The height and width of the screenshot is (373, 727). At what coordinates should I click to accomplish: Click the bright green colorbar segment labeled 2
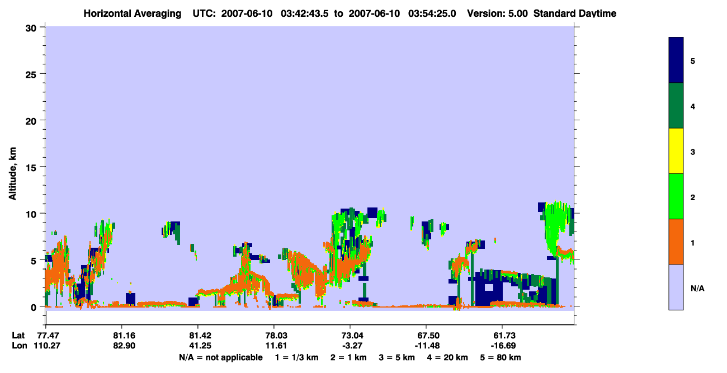point(676,196)
